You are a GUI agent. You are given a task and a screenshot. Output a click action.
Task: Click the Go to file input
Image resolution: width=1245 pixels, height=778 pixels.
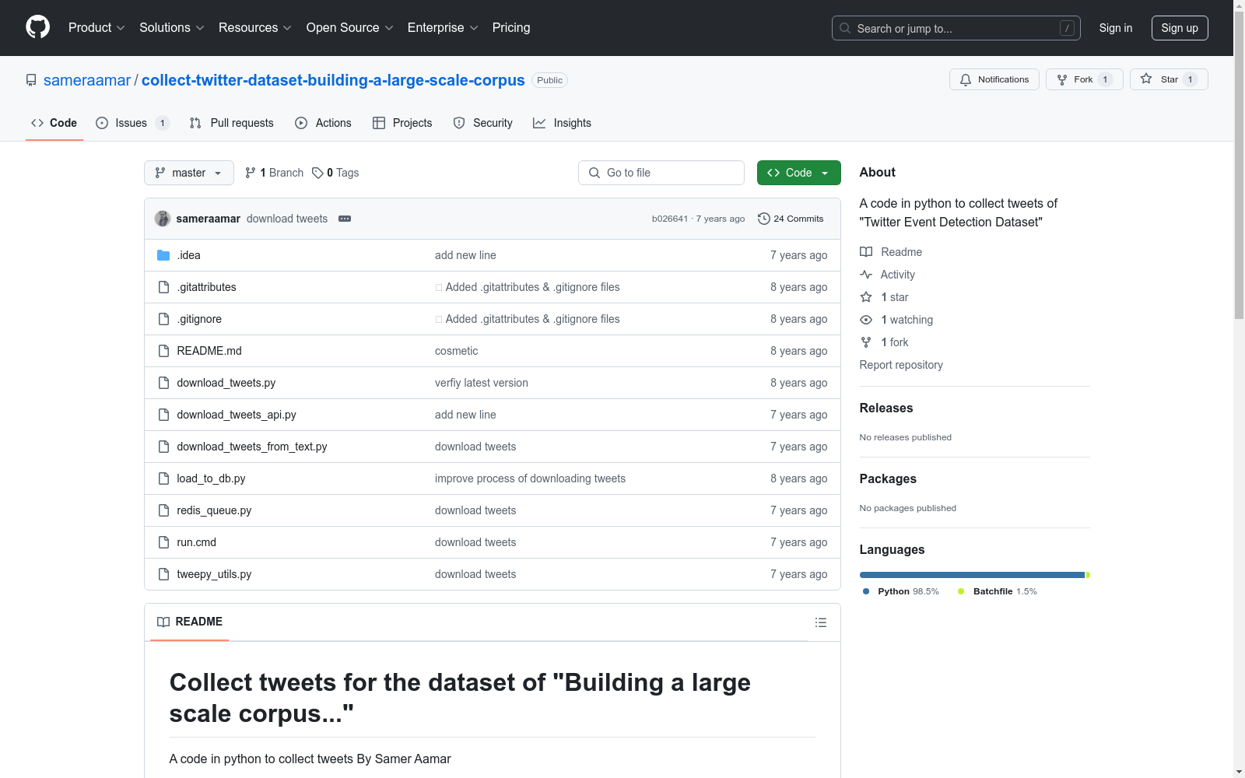(x=661, y=173)
